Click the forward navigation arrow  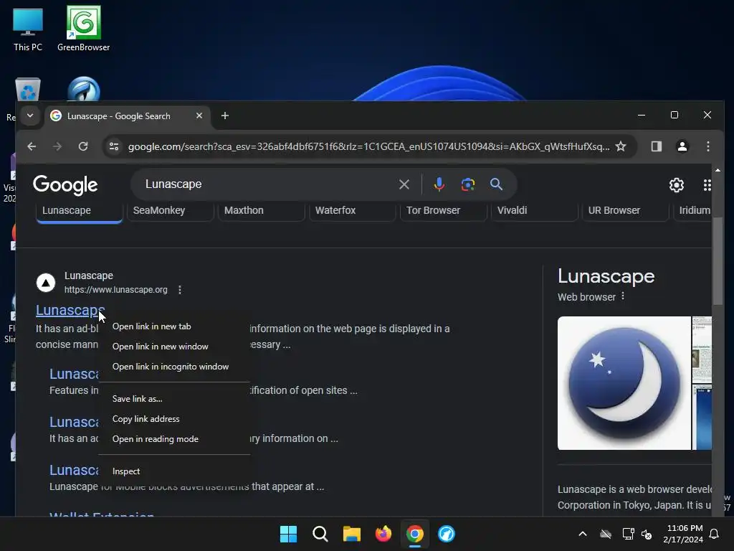tap(57, 146)
